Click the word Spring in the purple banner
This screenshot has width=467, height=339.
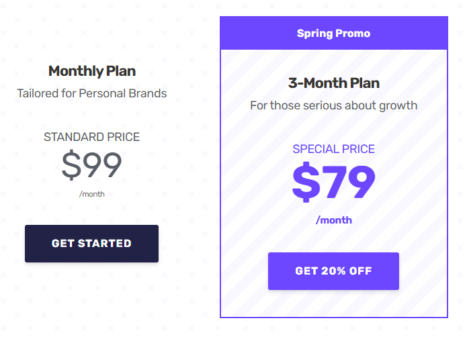tap(315, 34)
